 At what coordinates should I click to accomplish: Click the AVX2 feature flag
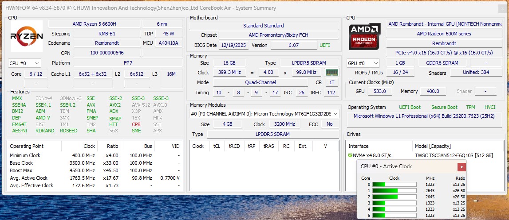[115, 105]
